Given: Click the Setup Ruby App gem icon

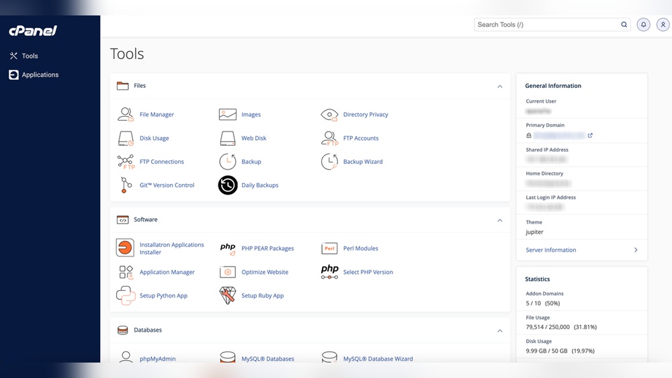Looking at the screenshot, I should pyautogui.click(x=228, y=295).
